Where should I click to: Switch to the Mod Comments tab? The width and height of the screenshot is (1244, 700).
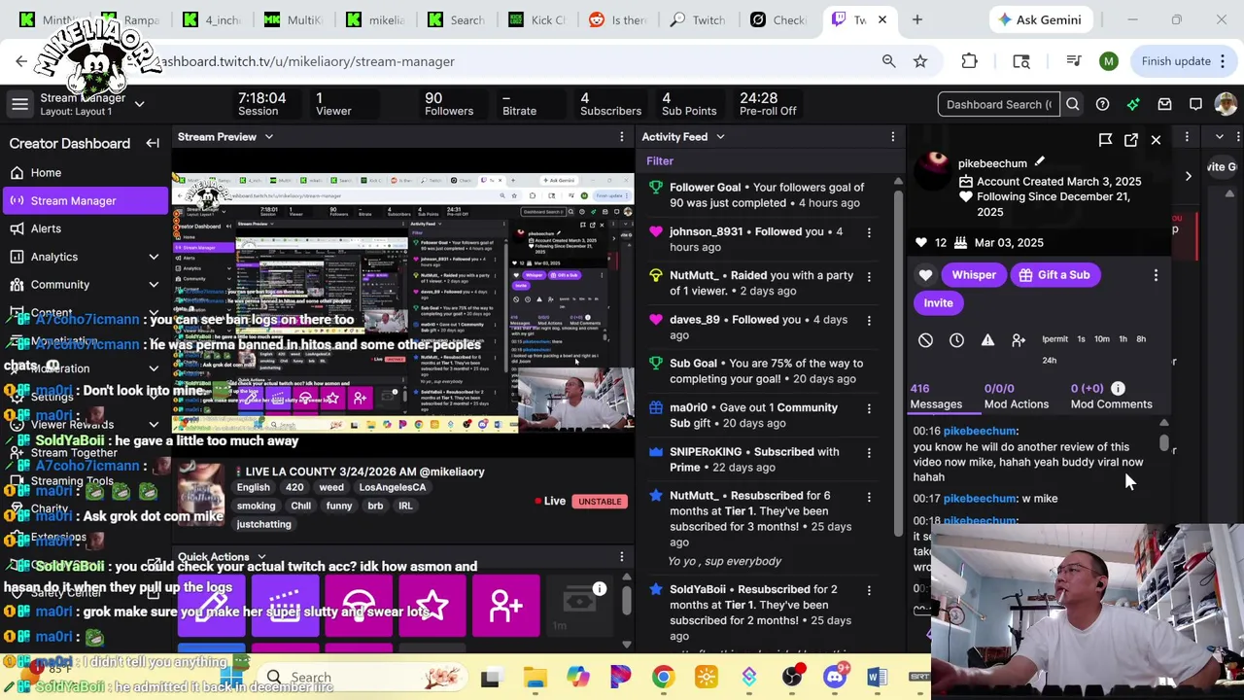pyautogui.click(x=1111, y=397)
